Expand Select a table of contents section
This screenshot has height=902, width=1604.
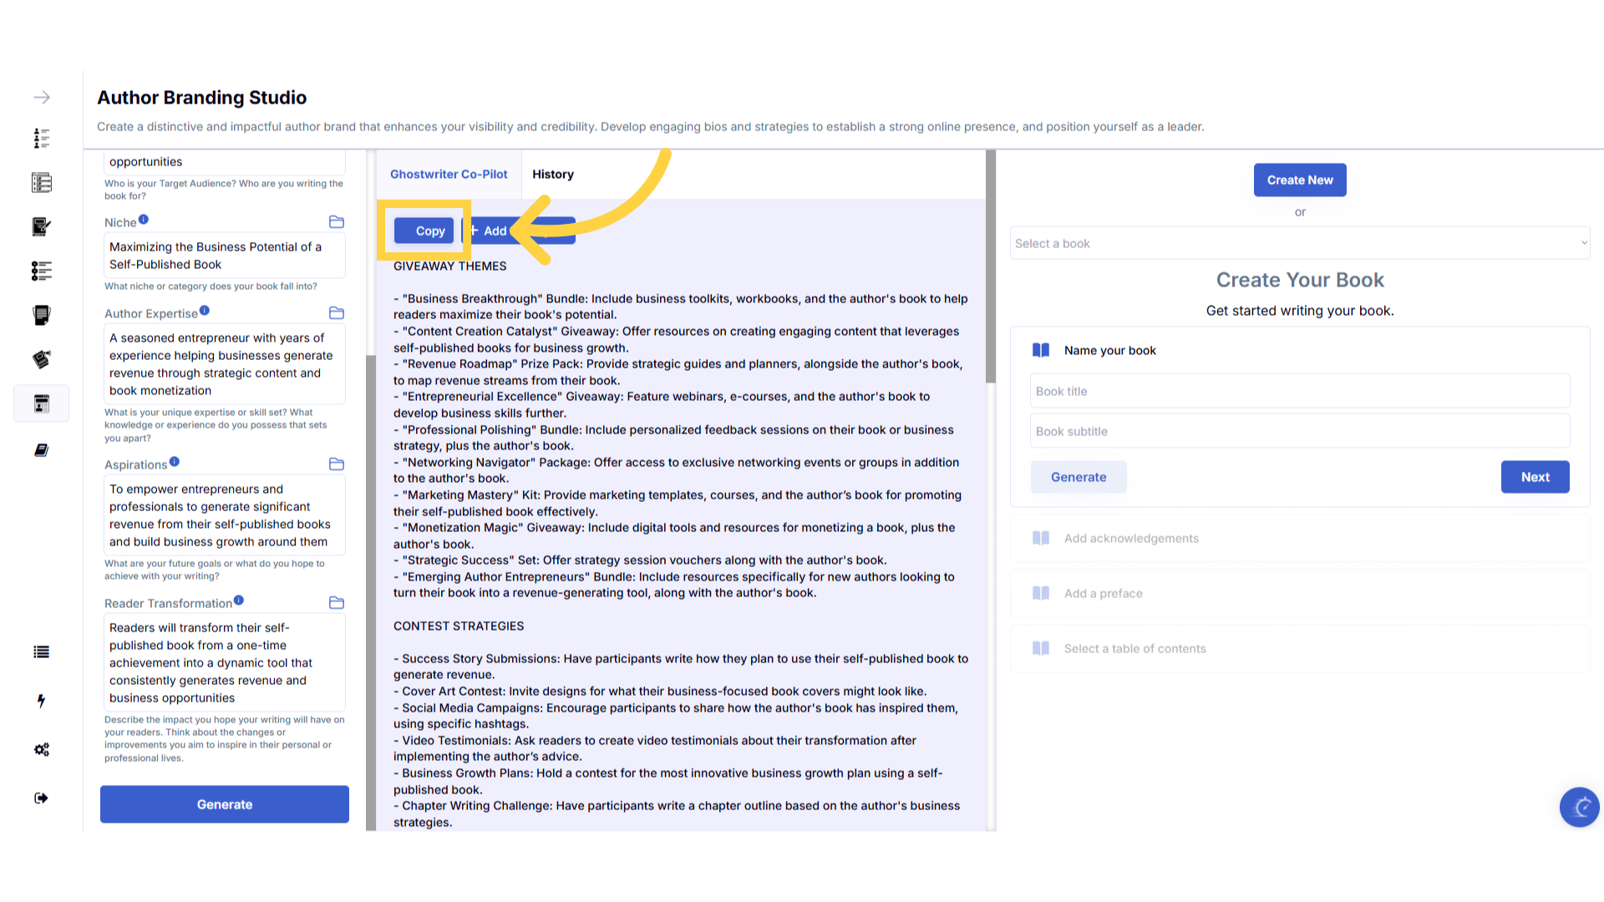(1134, 649)
